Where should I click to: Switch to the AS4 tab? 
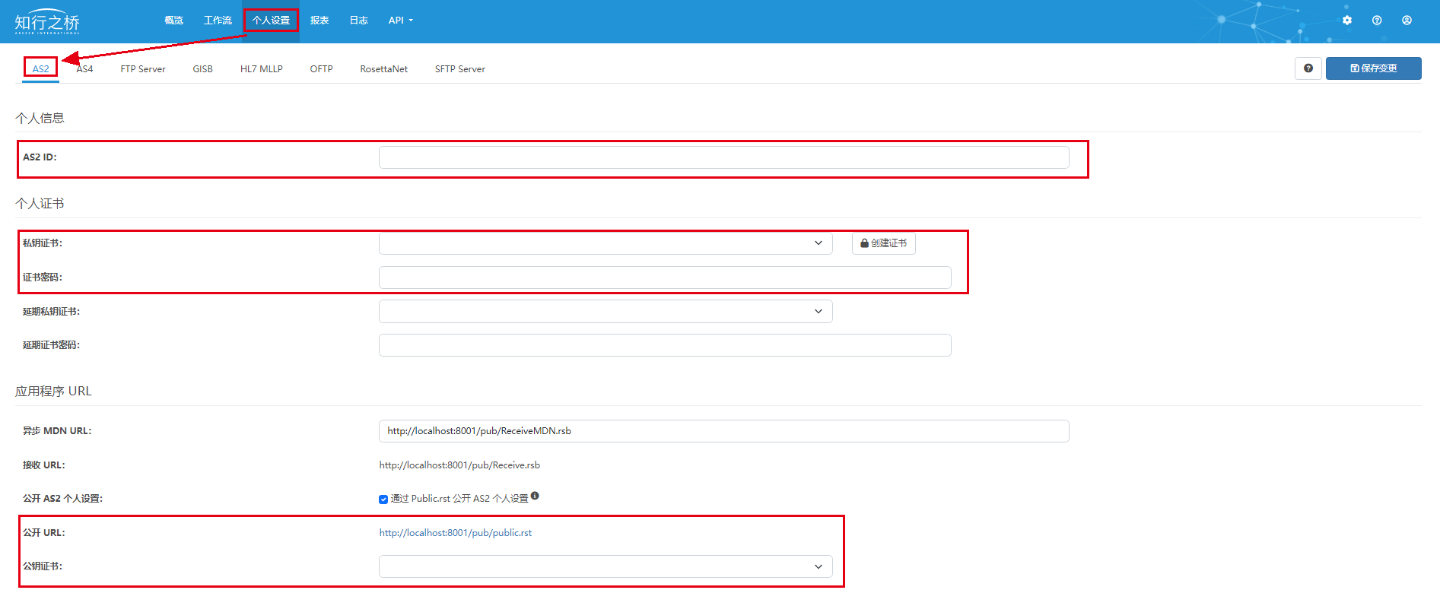click(x=84, y=69)
